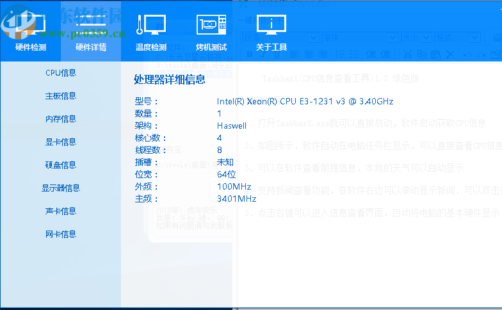Click the 未知 socket value
Screen dimensions: 502x310
[x=225, y=162]
